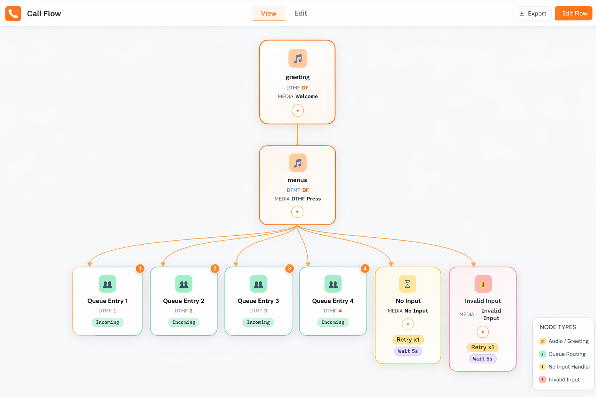Viewport: 596px width, 397px height.
Task: Expand the No Input node's detail toggle
Action: (408, 324)
